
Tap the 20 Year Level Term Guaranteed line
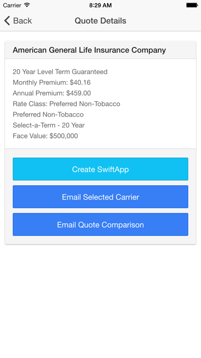(60, 71)
